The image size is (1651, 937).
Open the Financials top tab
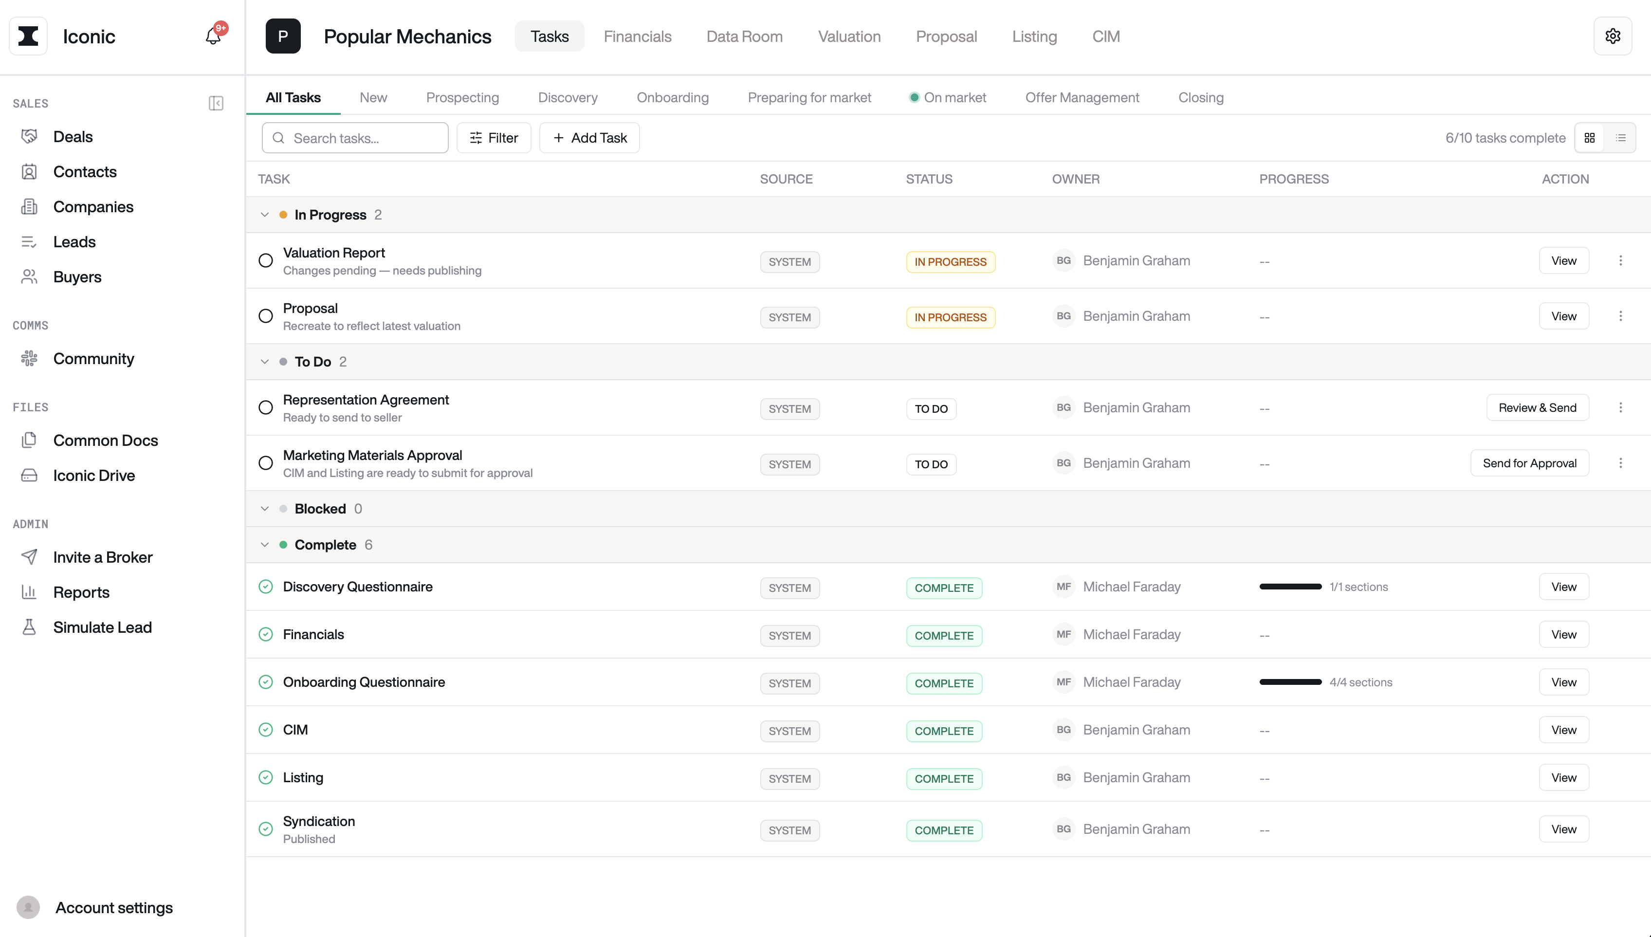click(637, 36)
